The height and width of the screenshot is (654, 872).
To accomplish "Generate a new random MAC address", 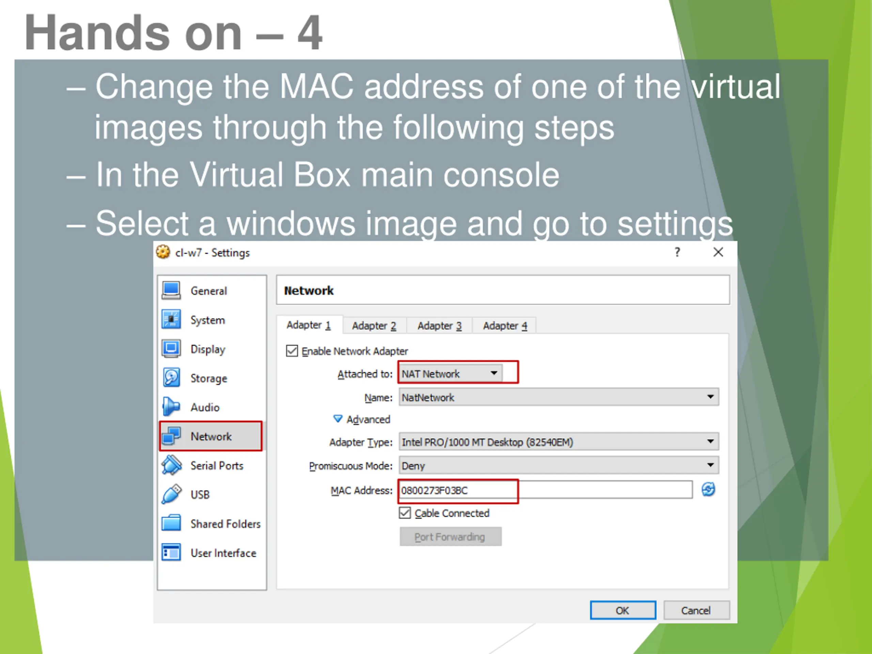I will pos(708,489).
